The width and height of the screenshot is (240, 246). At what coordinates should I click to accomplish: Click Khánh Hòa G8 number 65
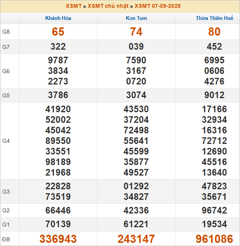tap(58, 32)
